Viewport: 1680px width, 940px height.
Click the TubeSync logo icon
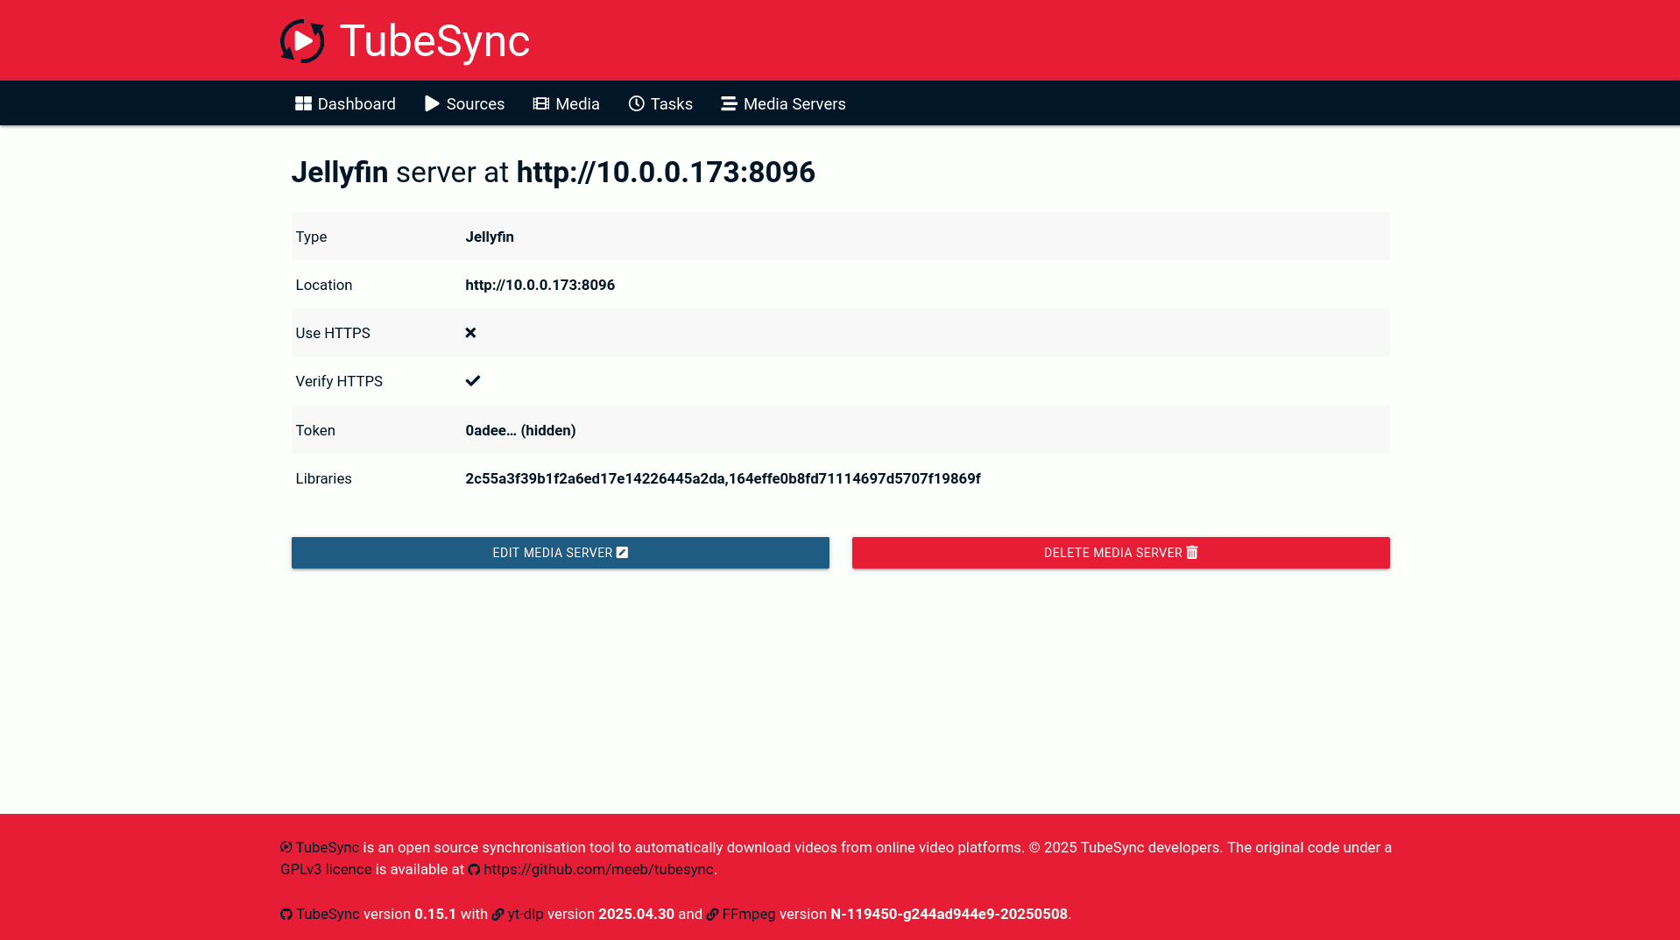tap(303, 40)
